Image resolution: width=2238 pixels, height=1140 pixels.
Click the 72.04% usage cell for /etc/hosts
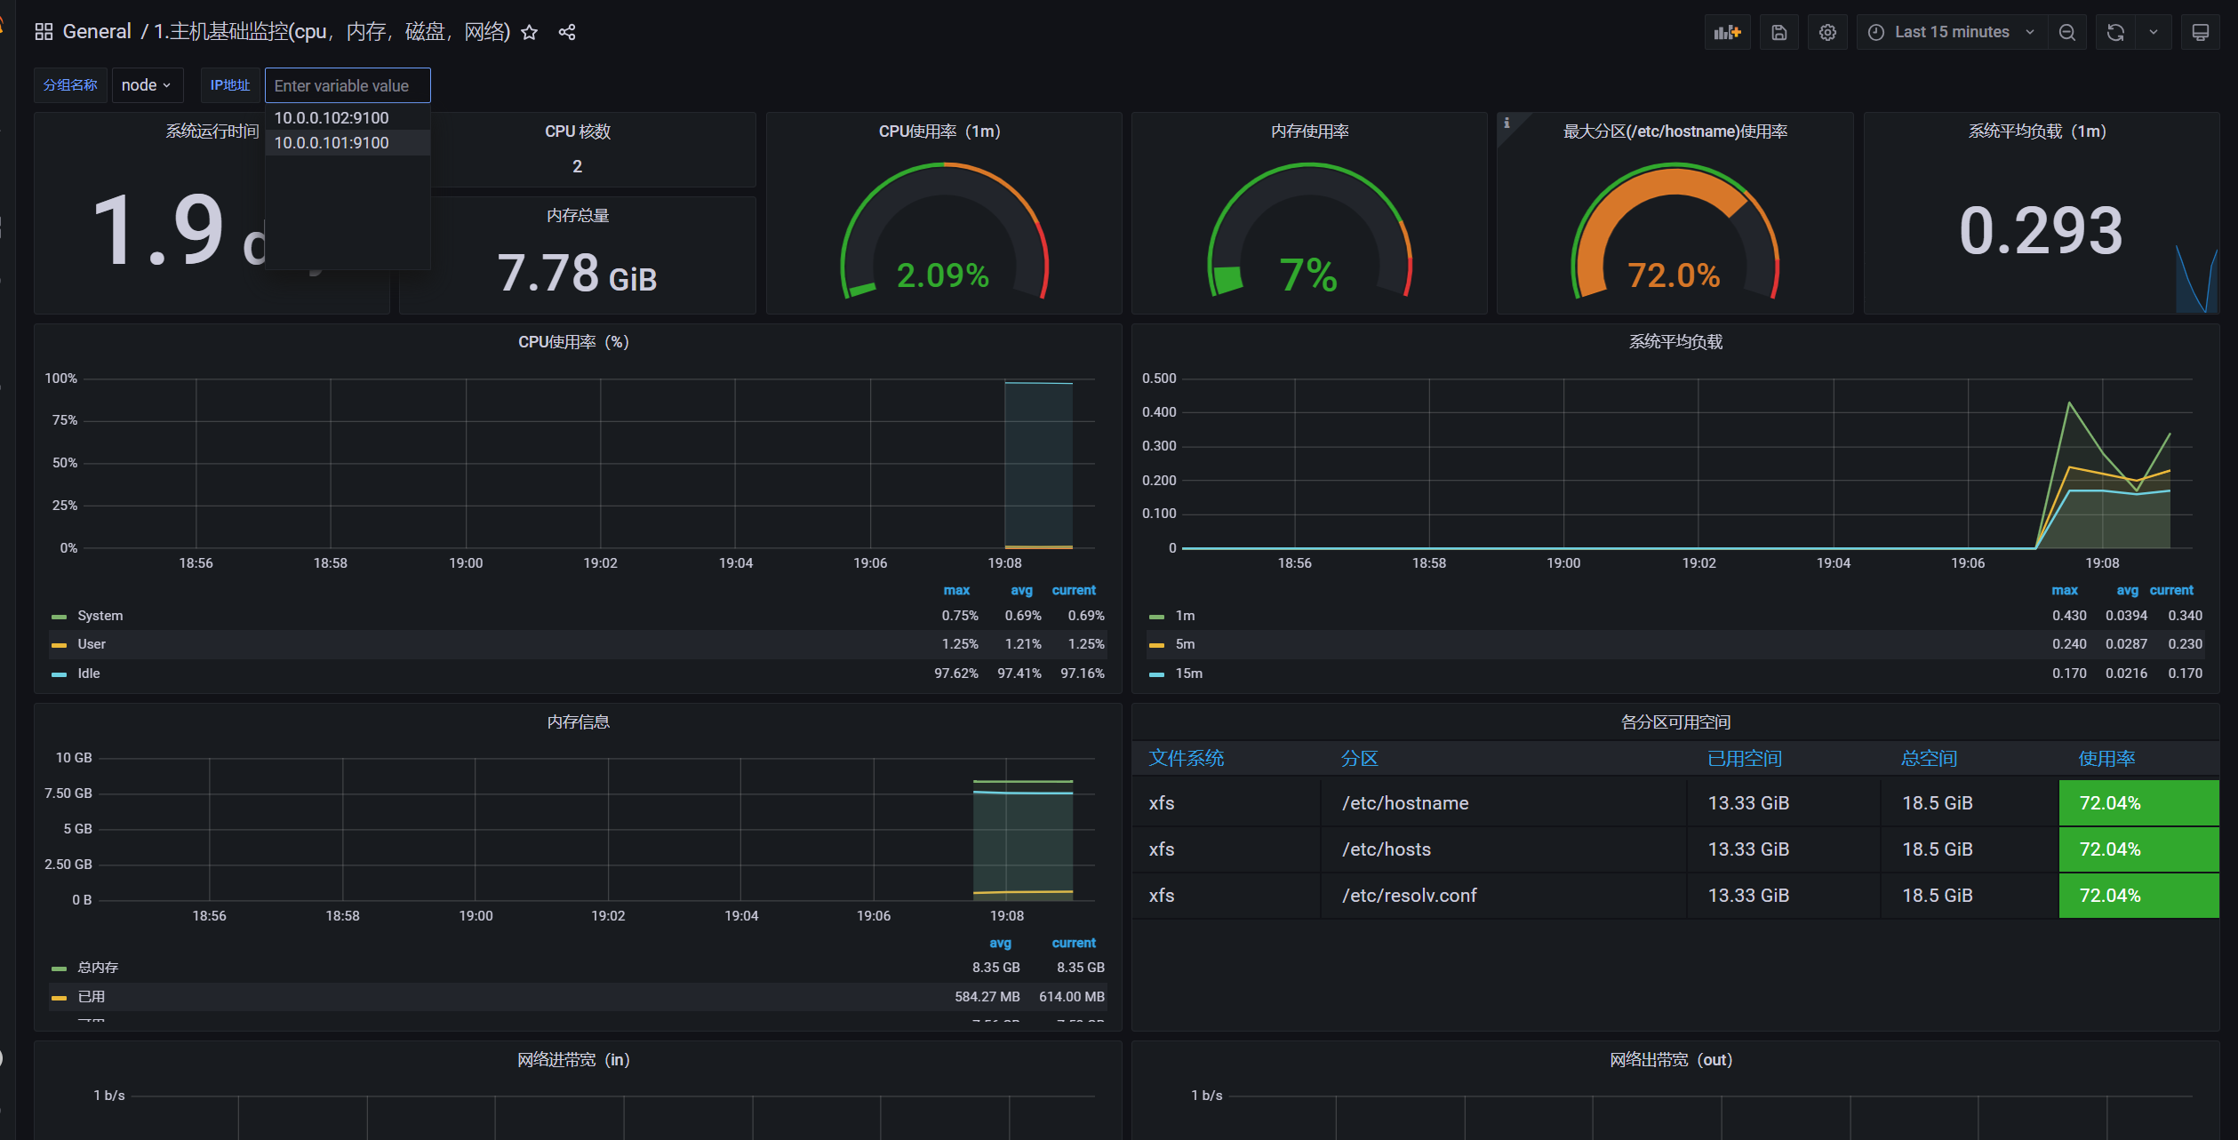click(x=2138, y=849)
